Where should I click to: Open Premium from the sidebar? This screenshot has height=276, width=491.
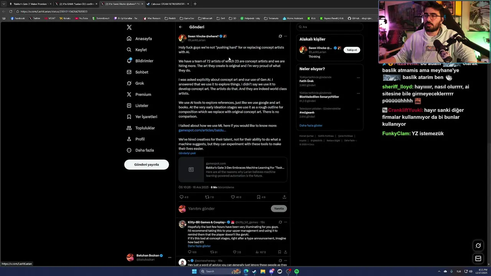click(139, 94)
